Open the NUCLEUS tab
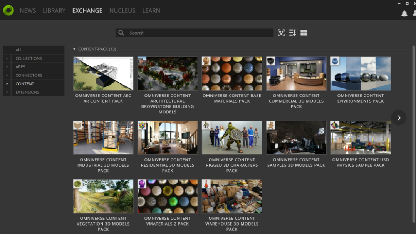Viewport: 416px width, 234px height. coord(122,11)
